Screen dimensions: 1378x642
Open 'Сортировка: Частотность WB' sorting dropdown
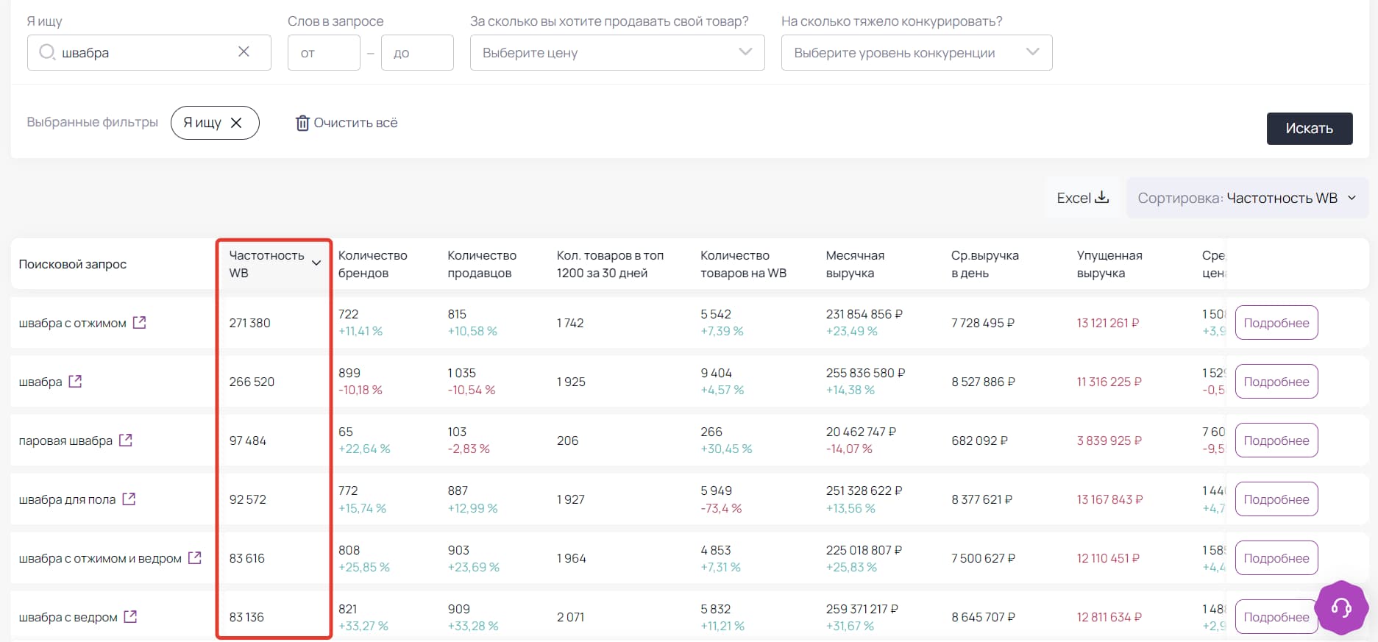[1246, 198]
